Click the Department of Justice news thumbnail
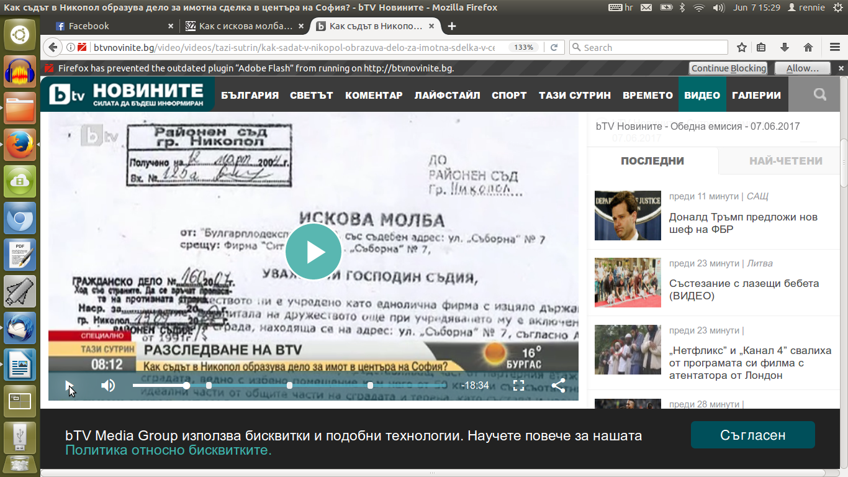The image size is (848, 477). click(628, 216)
